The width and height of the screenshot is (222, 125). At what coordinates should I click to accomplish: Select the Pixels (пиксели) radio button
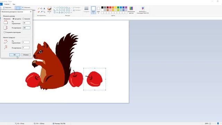(x=23, y=19)
